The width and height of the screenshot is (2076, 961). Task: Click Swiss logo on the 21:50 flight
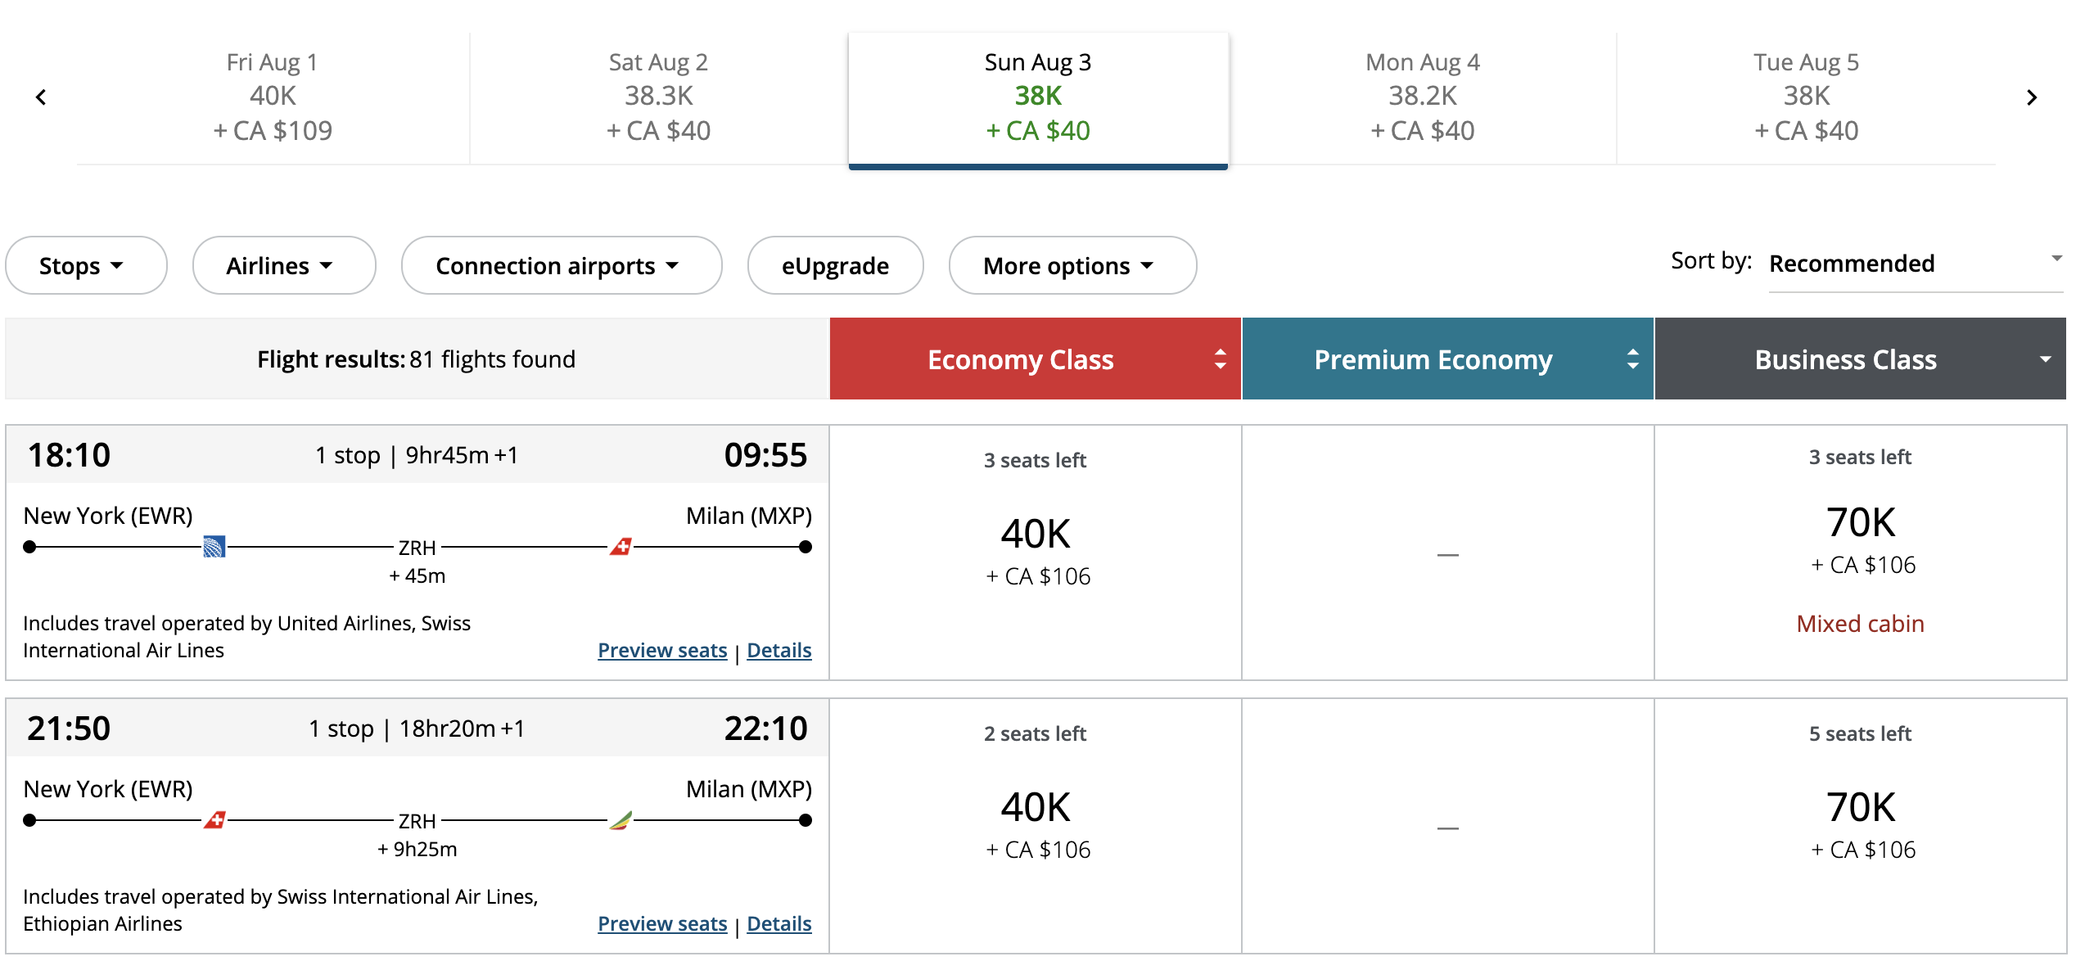coord(214,820)
